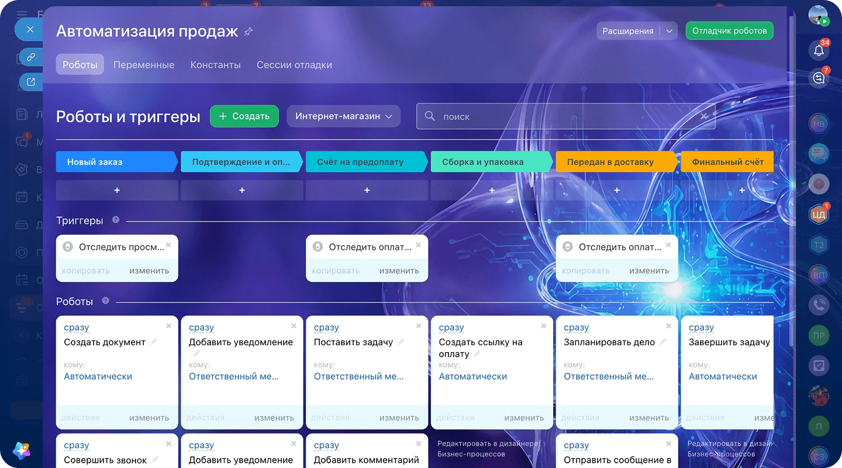Remove the Создать документ robot with its X
This screenshot has height=468, width=842.
coord(168,326)
